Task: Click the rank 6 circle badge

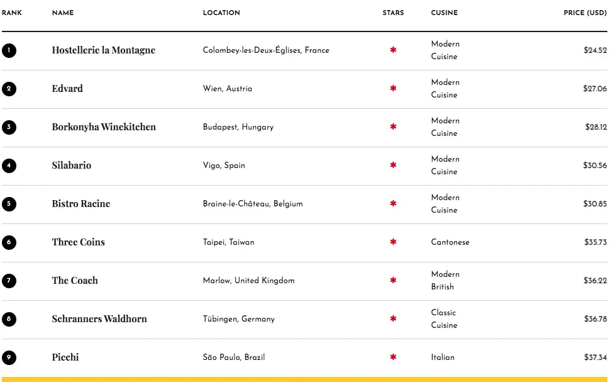Action: pos(9,242)
